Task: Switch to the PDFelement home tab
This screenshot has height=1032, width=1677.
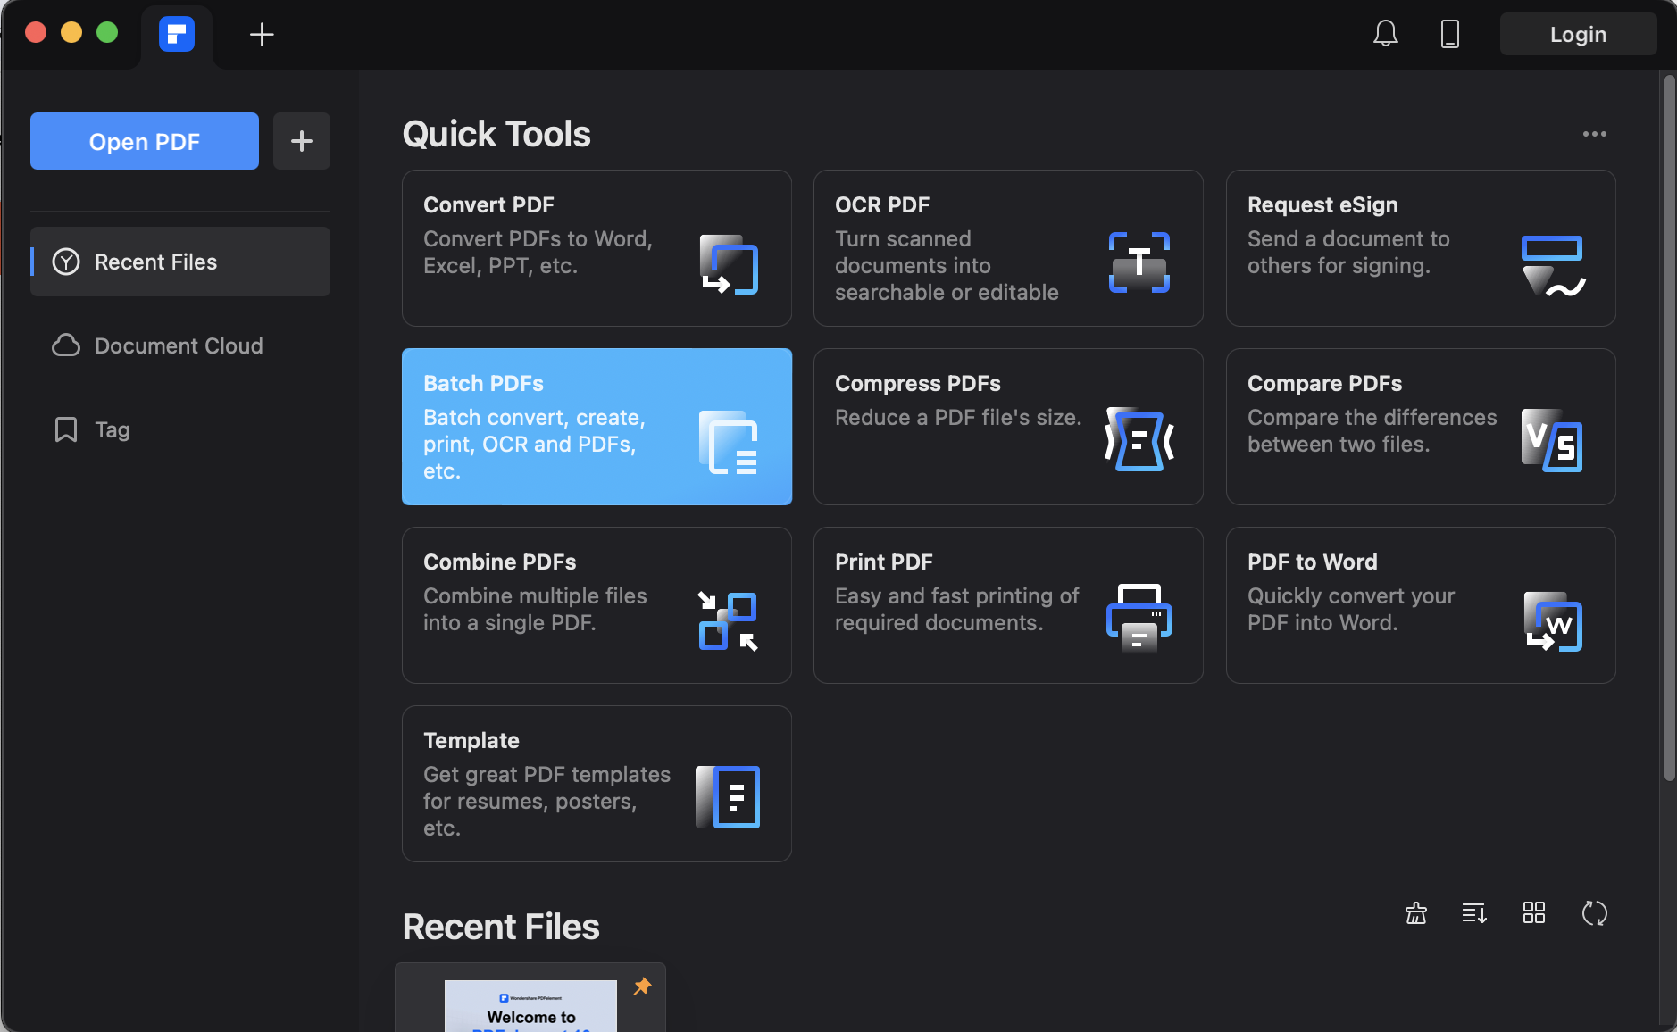Action: click(176, 34)
